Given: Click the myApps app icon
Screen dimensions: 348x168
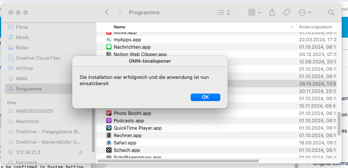Looking at the screenshot, I should coord(109,40).
